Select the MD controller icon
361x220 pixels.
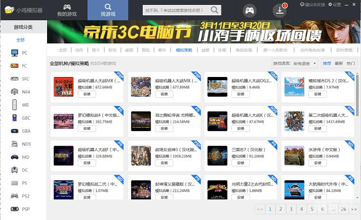tap(15, 157)
